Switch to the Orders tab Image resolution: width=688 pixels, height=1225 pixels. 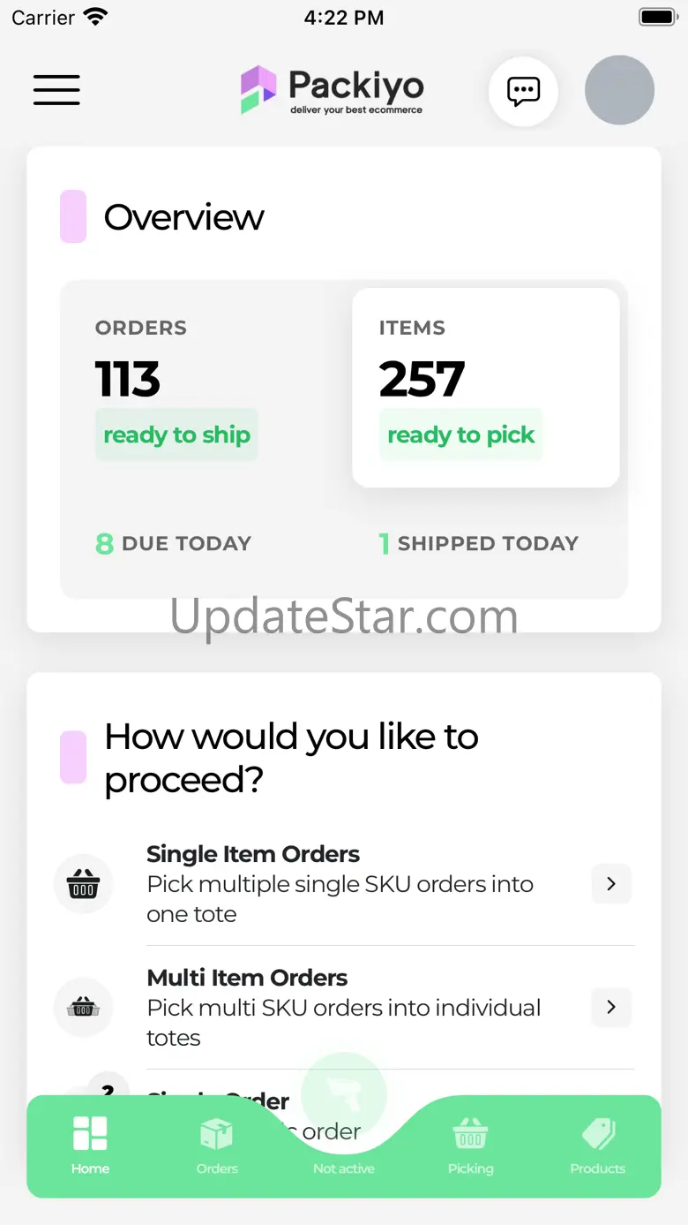point(217,1146)
